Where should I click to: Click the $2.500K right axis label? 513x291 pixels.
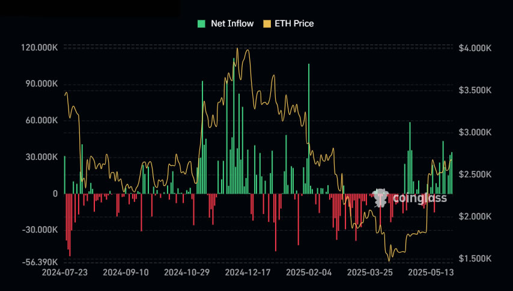[x=475, y=174]
